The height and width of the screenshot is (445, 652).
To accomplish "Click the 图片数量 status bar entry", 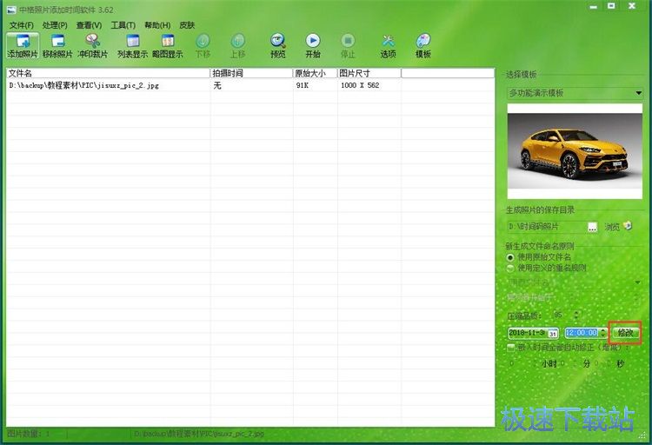I will pyautogui.click(x=29, y=434).
